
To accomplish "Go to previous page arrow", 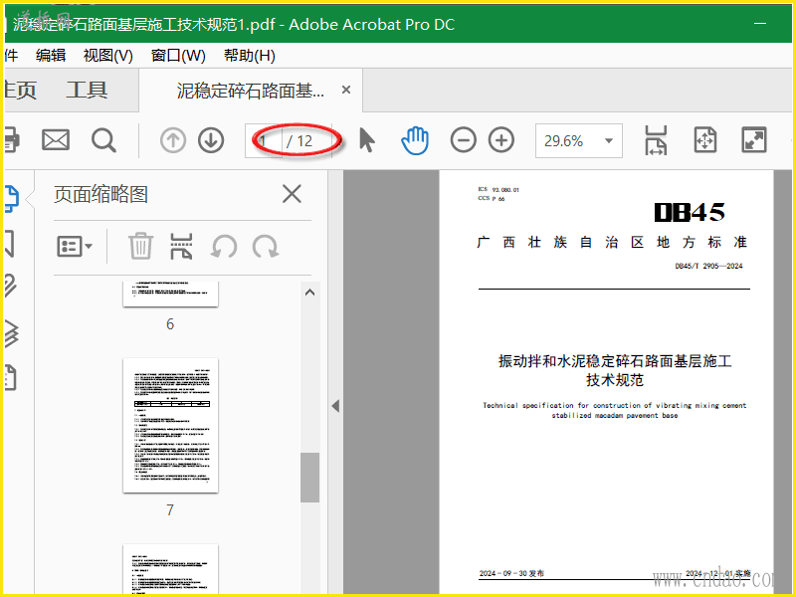I will [x=173, y=140].
